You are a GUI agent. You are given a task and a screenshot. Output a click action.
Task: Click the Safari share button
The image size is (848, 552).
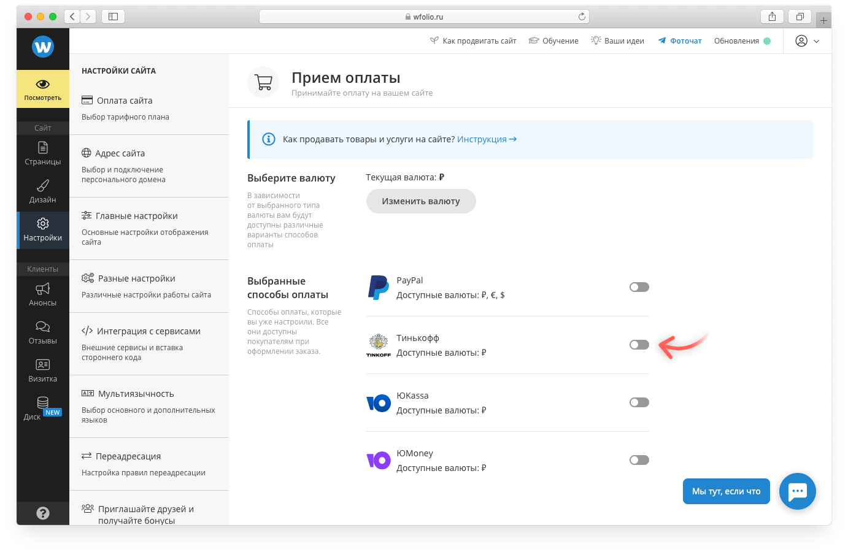(772, 17)
